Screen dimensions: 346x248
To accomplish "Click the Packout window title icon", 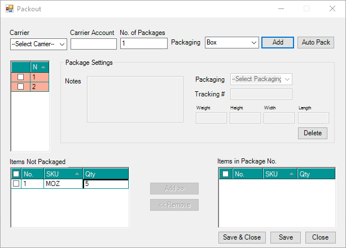I will pos(9,9).
